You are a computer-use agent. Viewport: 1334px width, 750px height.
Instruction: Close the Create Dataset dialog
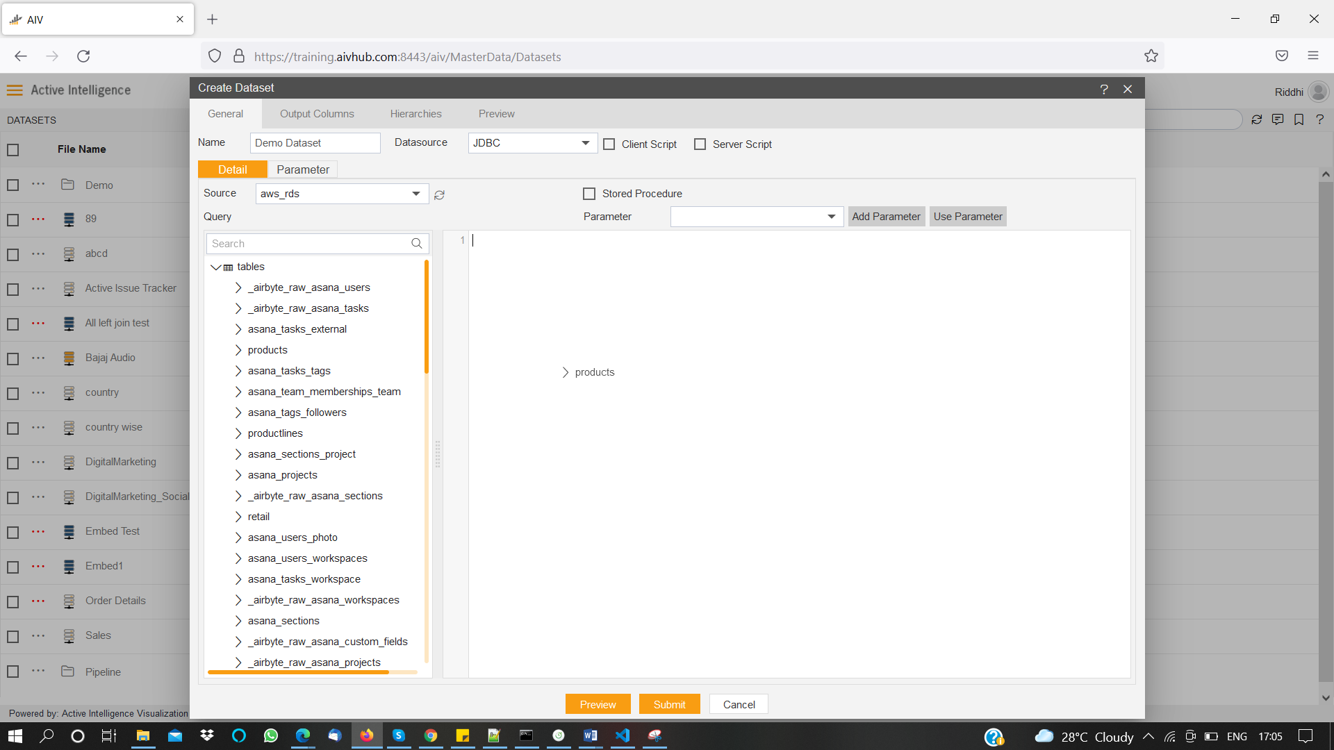point(1128,89)
